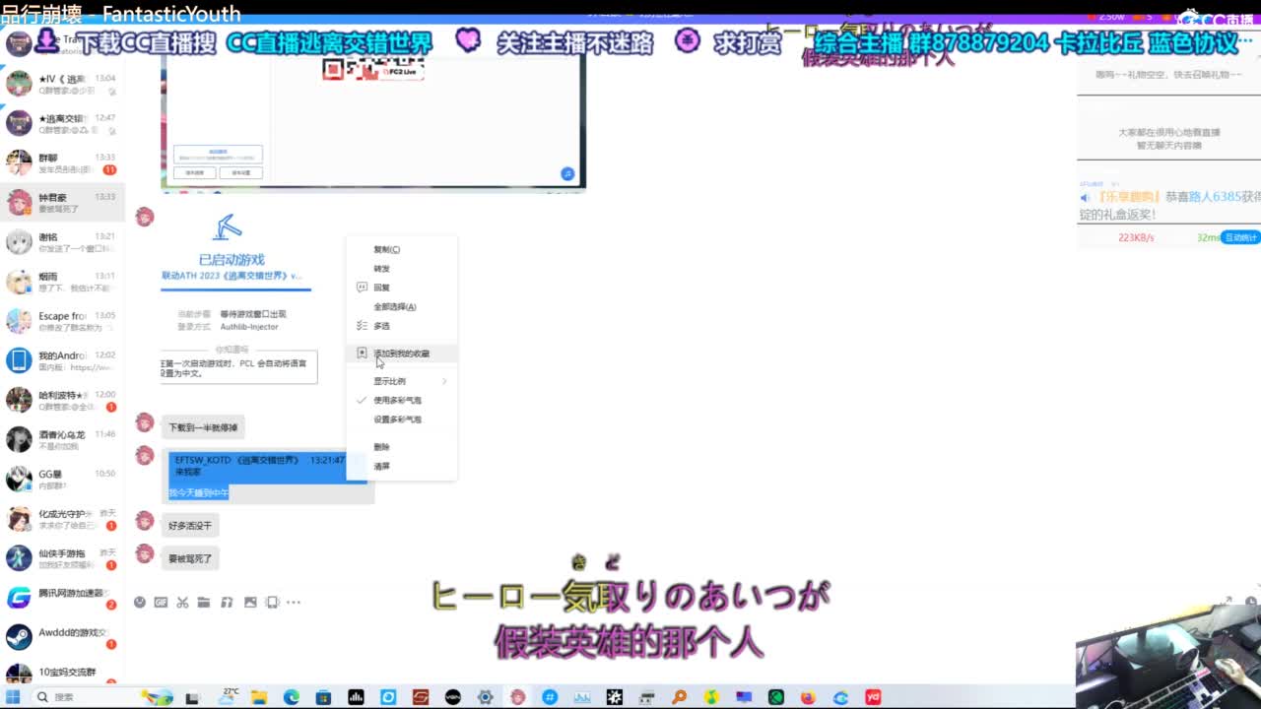This screenshot has height=709, width=1261.
Task: Open the Escape fro… conversation
Action: tap(62, 321)
